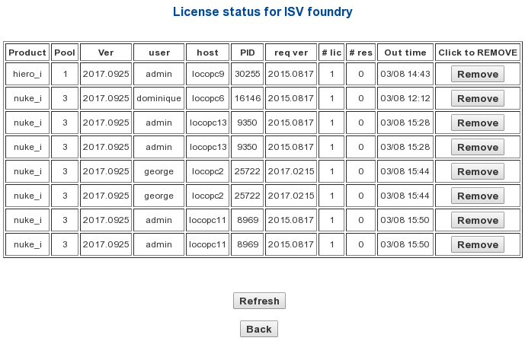This screenshot has height=341, width=525.
Task: Go Back to the previous page
Action: coord(259,329)
